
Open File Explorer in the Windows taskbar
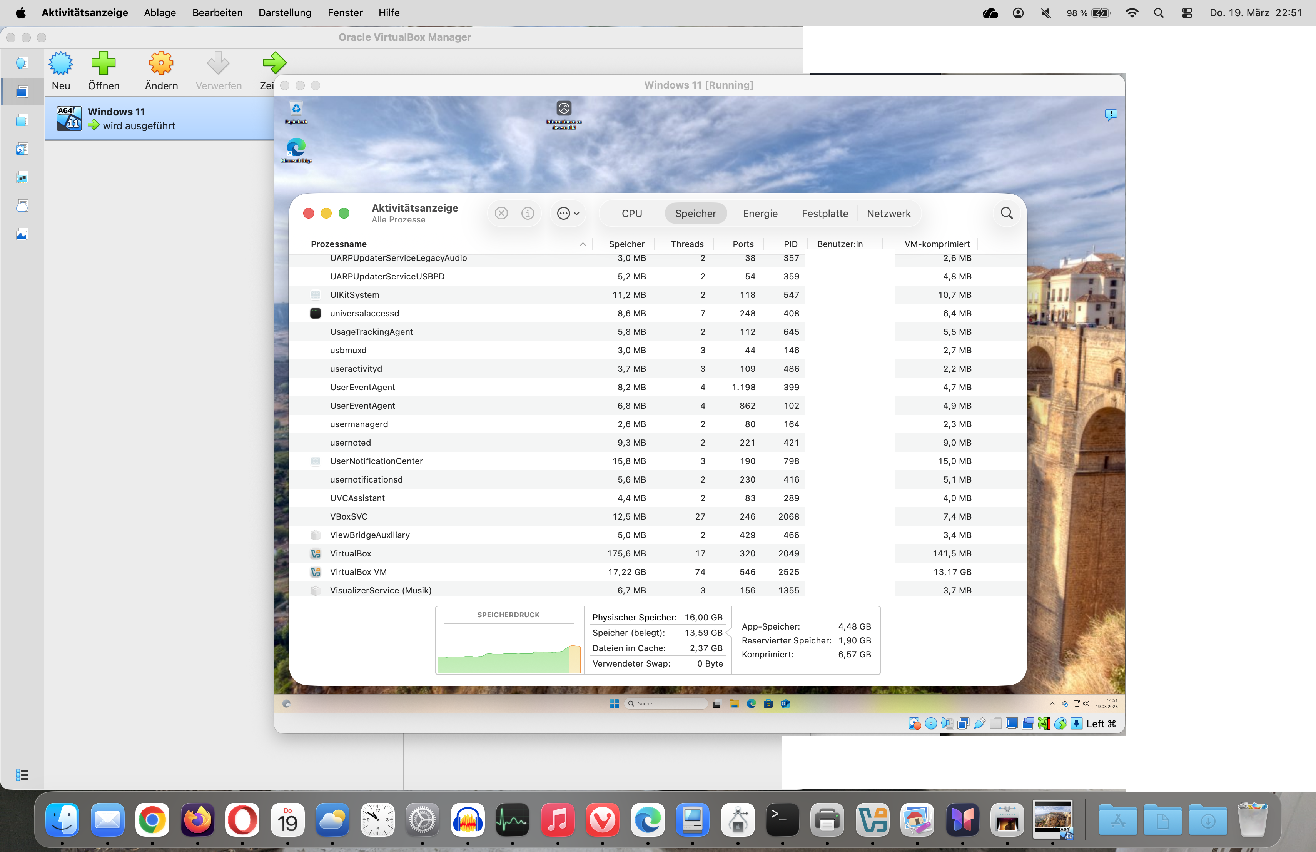(x=734, y=703)
